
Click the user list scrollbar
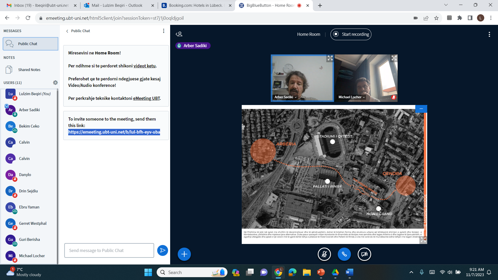coord(57,176)
